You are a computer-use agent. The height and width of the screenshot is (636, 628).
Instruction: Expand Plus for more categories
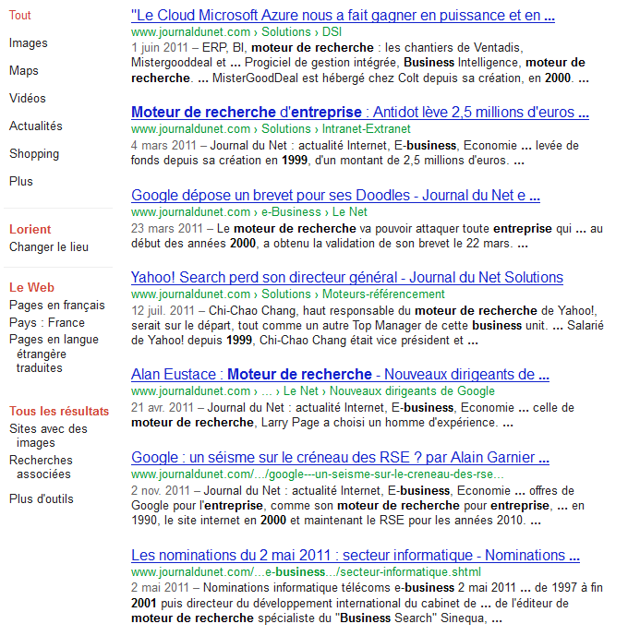pyautogui.click(x=21, y=181)
